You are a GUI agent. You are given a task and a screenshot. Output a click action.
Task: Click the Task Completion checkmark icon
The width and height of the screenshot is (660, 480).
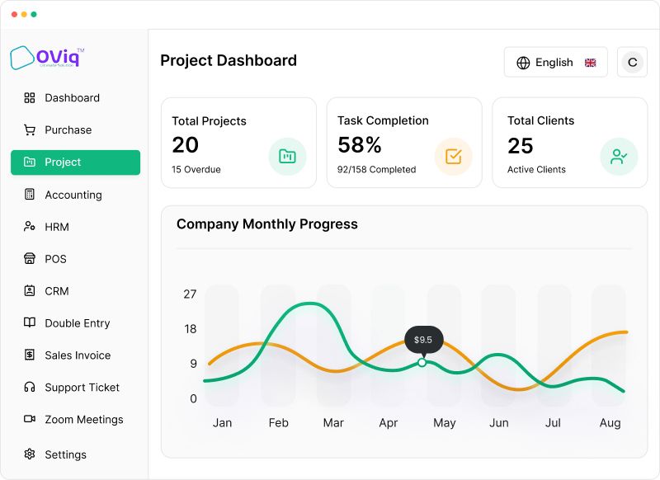[453, 157]
